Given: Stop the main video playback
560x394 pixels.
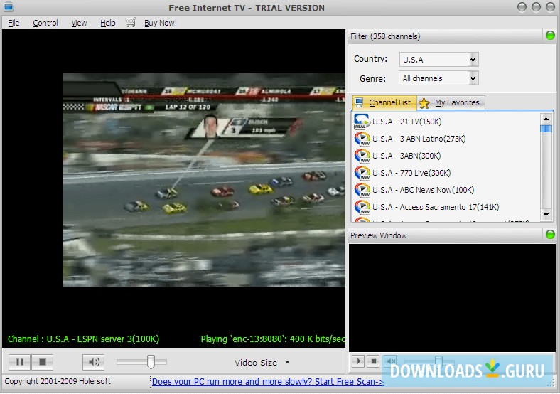Looking at the screenshot, I should [x=43, y=362].
